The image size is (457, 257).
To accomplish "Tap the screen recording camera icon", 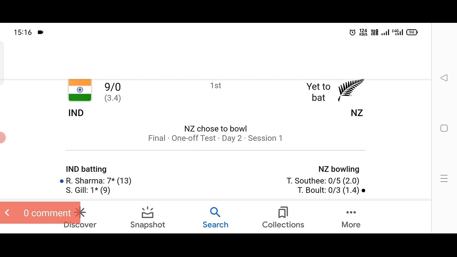I will (40, 32).
